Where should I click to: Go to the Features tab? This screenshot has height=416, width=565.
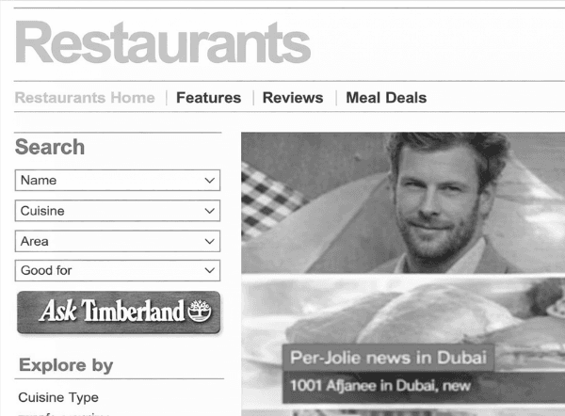(209, 98)
